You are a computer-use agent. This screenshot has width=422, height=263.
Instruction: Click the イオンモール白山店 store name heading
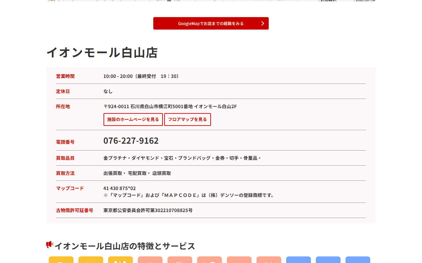102,53
